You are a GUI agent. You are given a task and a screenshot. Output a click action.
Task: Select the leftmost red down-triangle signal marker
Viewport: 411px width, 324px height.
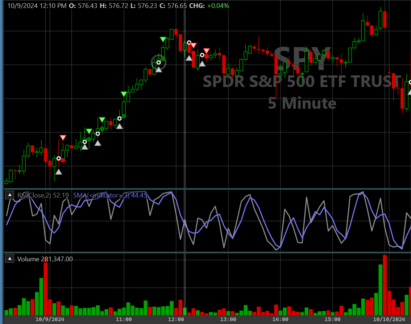[x=63, y=137]
